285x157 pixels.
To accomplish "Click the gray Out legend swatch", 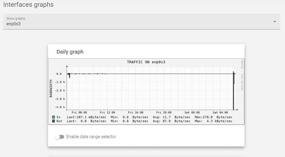I will pyautogui.click(x=53, y=121).
